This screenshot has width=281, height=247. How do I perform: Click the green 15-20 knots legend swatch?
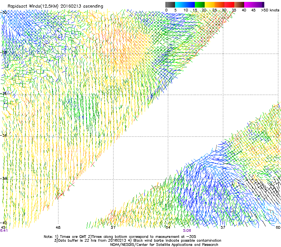click(200, 5)
